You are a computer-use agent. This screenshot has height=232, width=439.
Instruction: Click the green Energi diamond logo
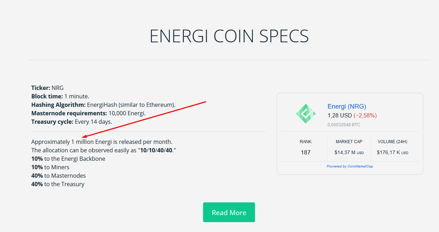tap(306, 114)
